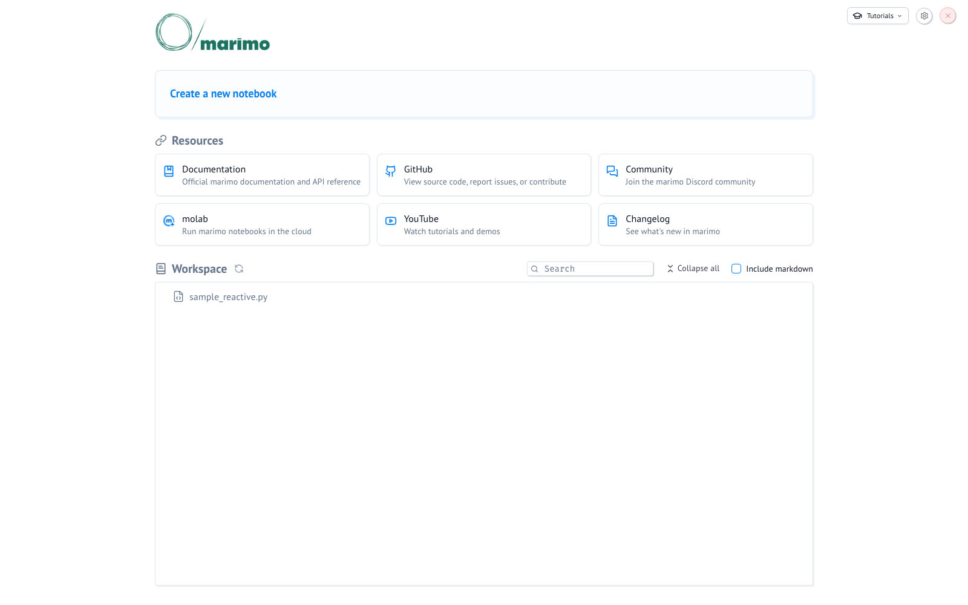Viewport: 968px width, 605px height.
Task: Click the graduation cap Tutorials icon
Action: 857,16
